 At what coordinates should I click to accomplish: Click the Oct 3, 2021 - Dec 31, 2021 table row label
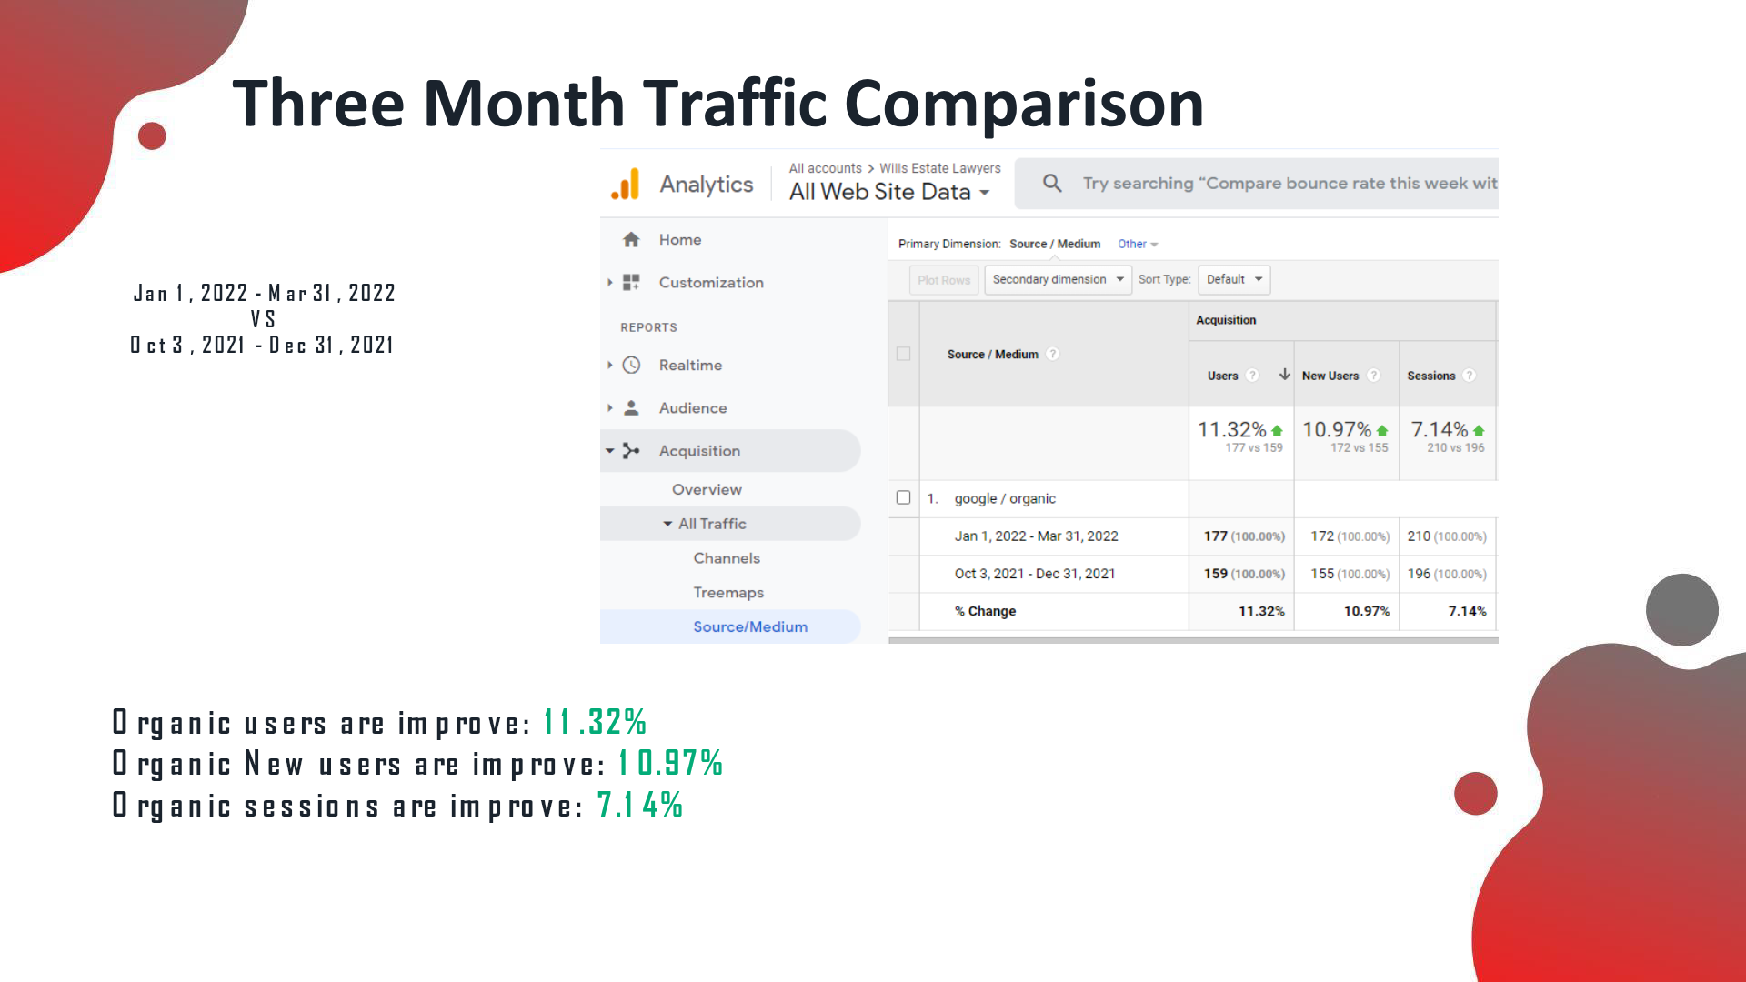pos(1034,574)
